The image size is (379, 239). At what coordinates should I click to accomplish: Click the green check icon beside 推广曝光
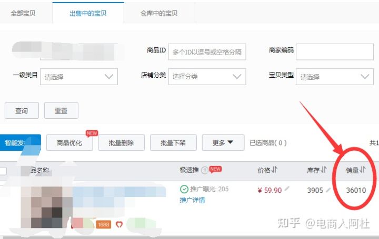click(184, 189)
